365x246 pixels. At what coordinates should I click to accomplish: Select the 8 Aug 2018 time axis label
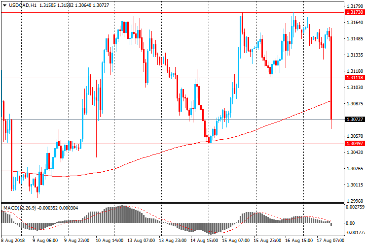coord(13,240)
